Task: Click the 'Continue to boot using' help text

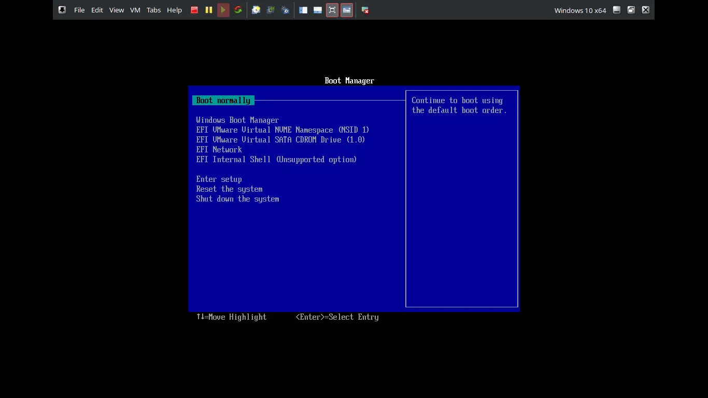Action: 457,101
